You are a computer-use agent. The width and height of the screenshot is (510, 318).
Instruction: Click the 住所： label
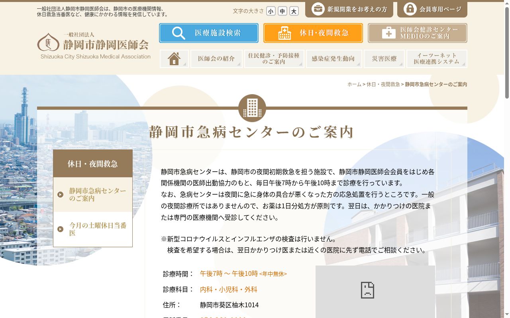click(172, 305)
